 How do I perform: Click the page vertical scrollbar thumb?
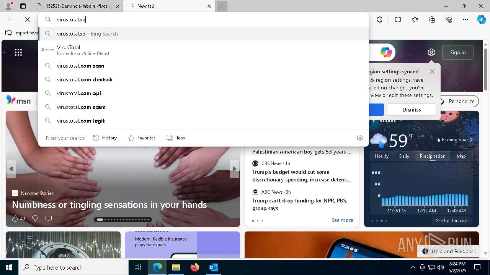click(x=486, y=70)
